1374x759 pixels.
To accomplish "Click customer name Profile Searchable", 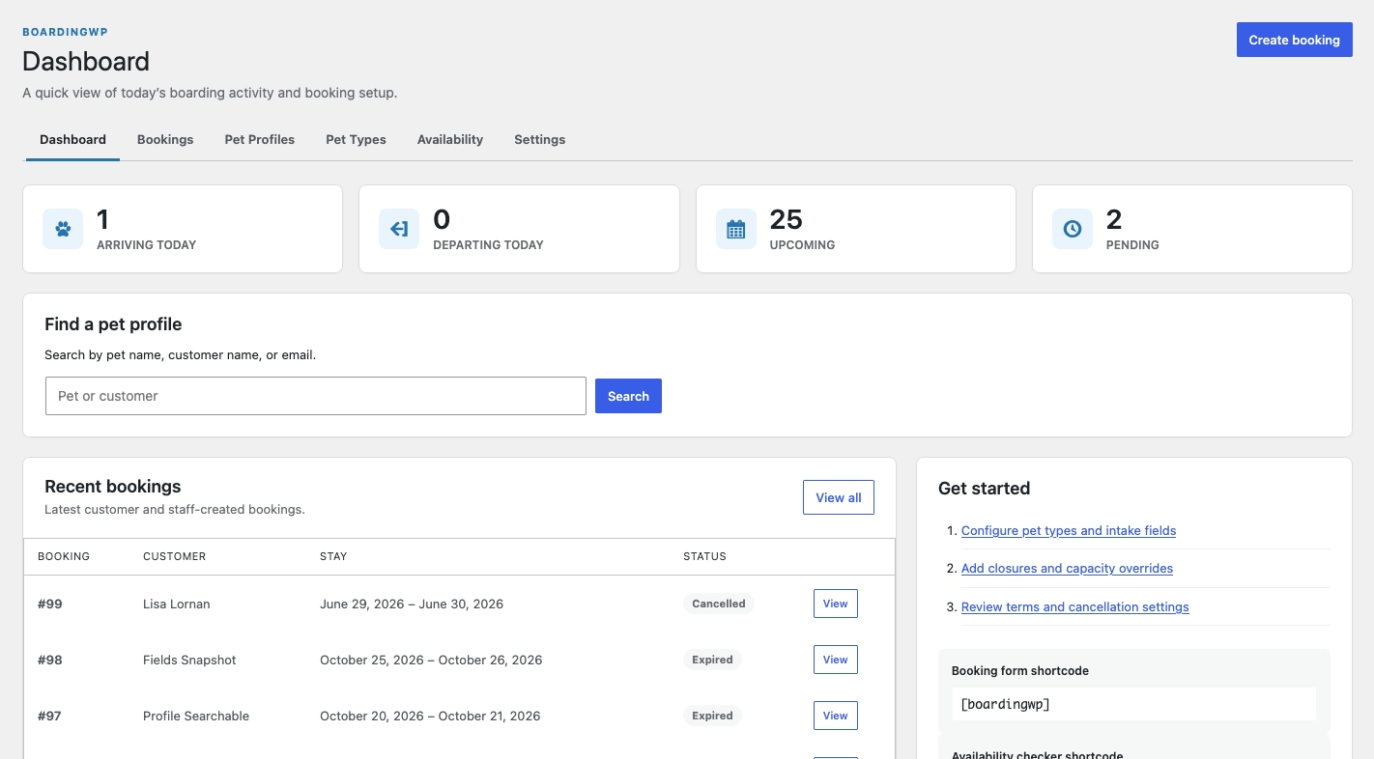I will [x=196, y=716].
